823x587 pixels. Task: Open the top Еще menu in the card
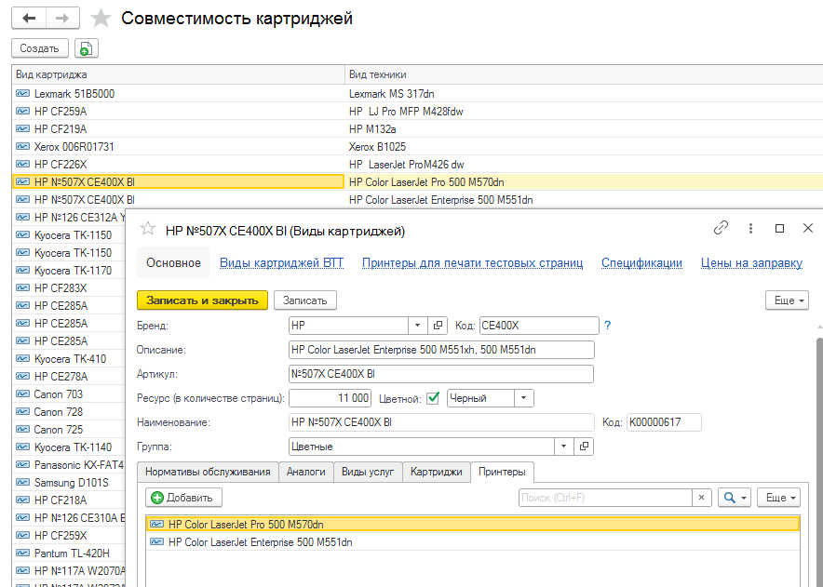pyautogui.click(x=787, y=300)
